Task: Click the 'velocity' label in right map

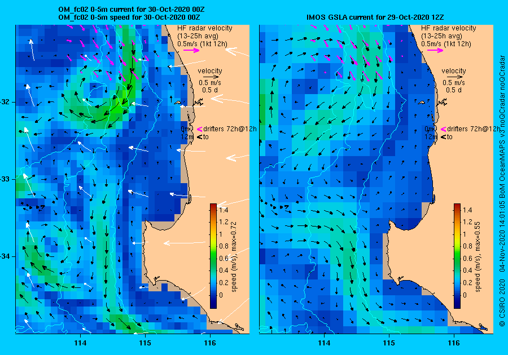Action: click(x=454, y=71)
